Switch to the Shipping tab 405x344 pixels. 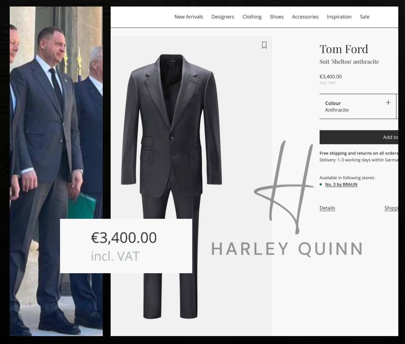point(391,208)
